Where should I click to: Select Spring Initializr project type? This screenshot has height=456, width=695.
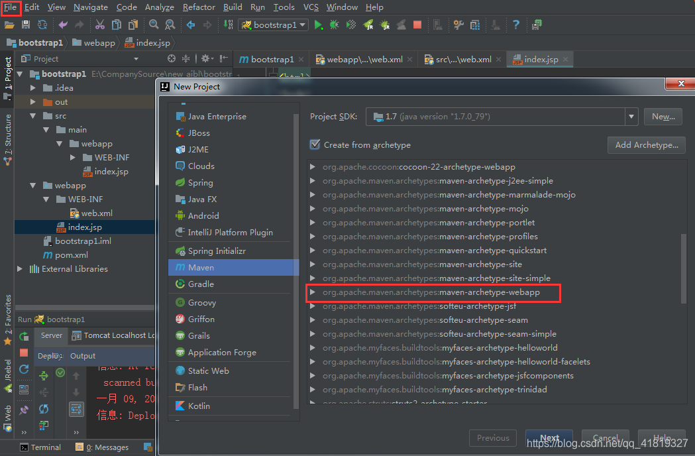click(234, 251)
